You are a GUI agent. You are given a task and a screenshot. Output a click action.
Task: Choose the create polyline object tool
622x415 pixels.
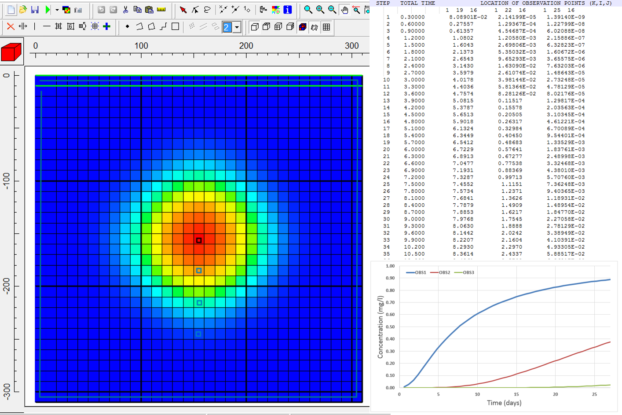tap(139, 26)
